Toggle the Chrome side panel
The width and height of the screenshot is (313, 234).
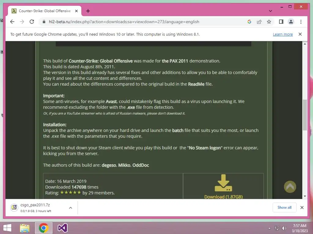[x=281, y=22]
